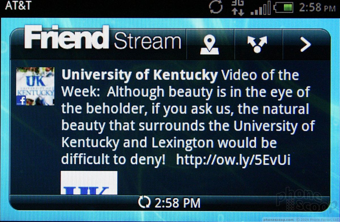Screen dimensions: 340x222
Task: Tap the status bar clock 2:58 PM
Action: (x=317, y=8)
